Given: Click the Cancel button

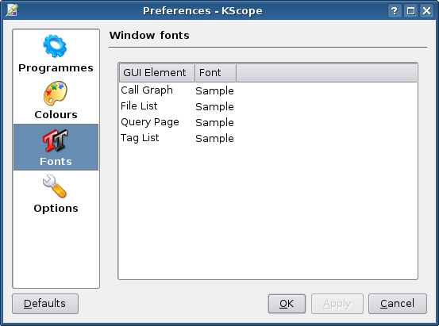Looking at the screenshot, I should [398, 304].
